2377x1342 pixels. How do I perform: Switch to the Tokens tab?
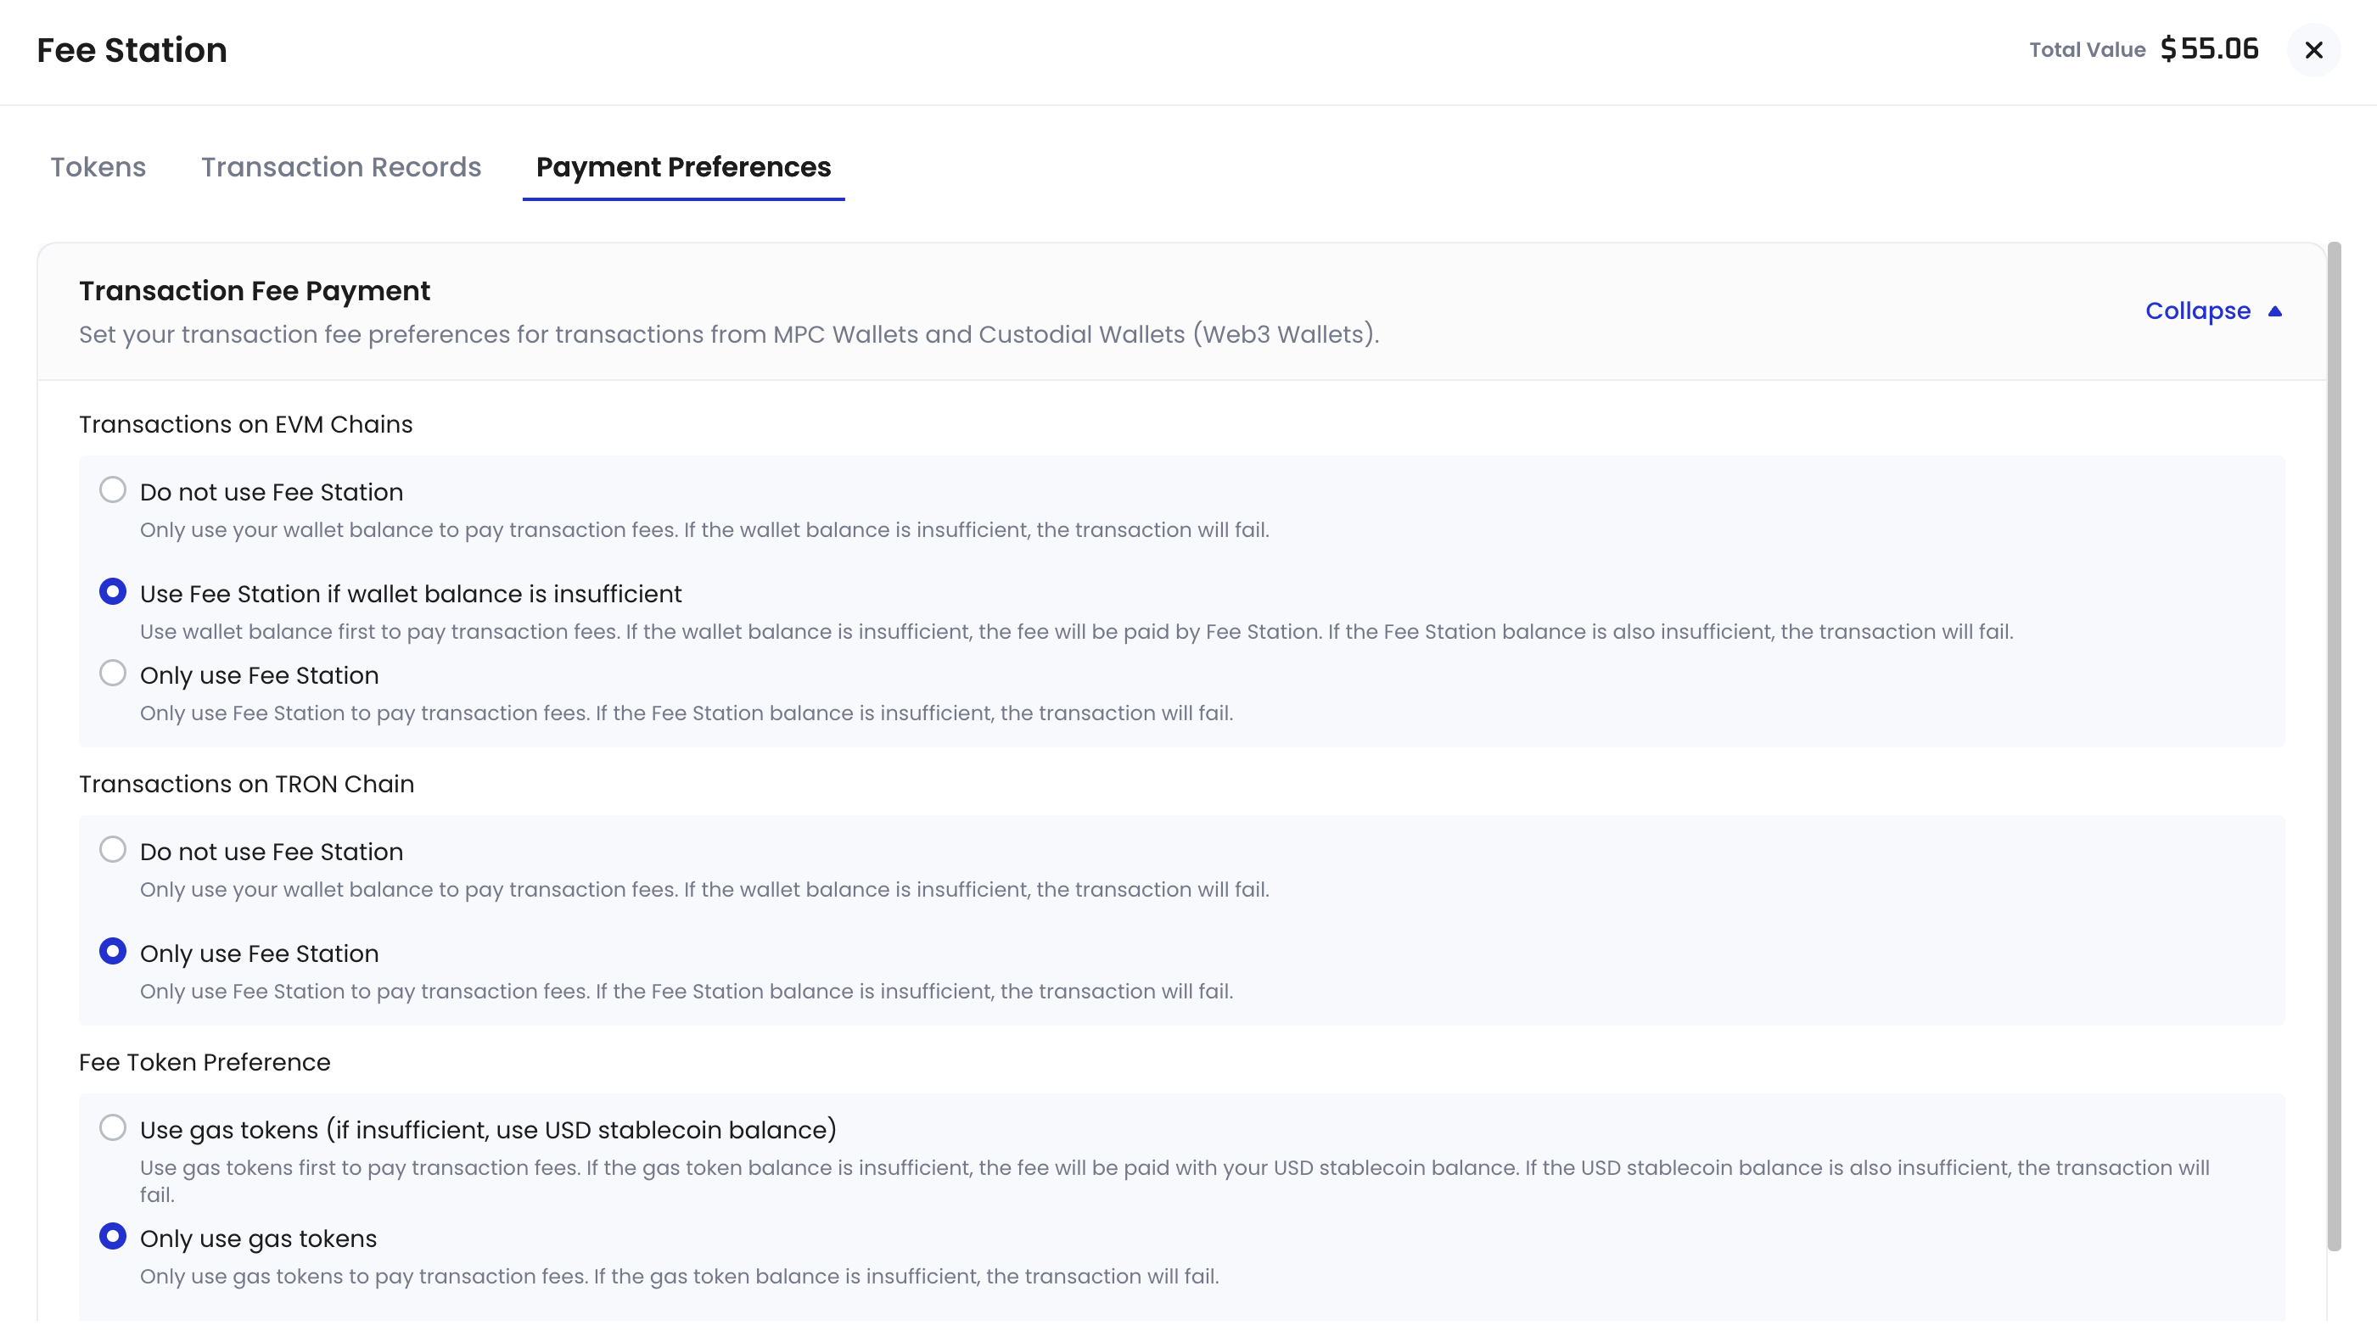point(98,167)
